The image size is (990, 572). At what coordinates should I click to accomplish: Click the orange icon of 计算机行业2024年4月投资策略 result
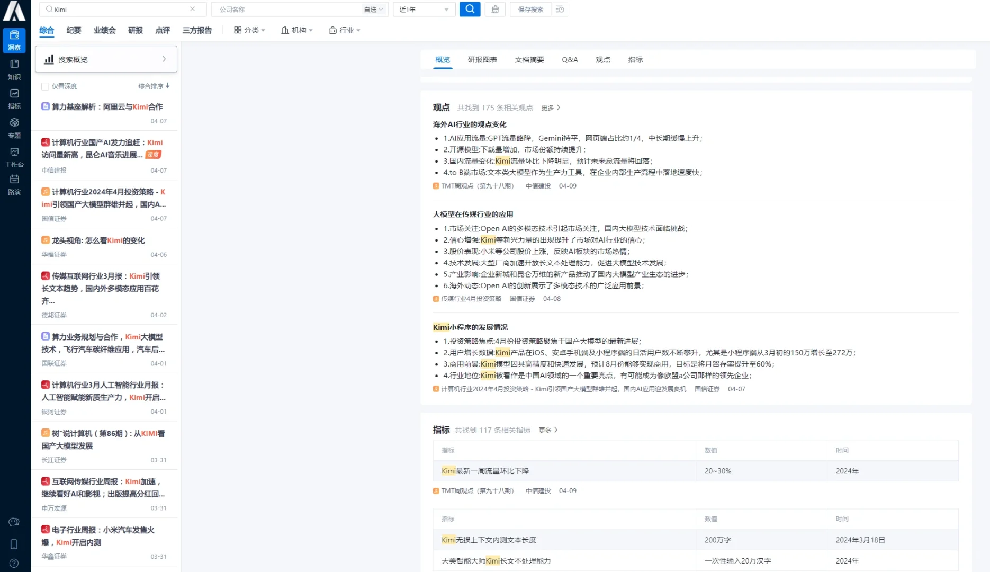pyautogui.click(x=46, y=191)
